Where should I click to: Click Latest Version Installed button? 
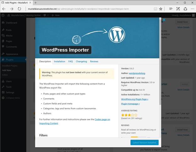coord(144,143)
